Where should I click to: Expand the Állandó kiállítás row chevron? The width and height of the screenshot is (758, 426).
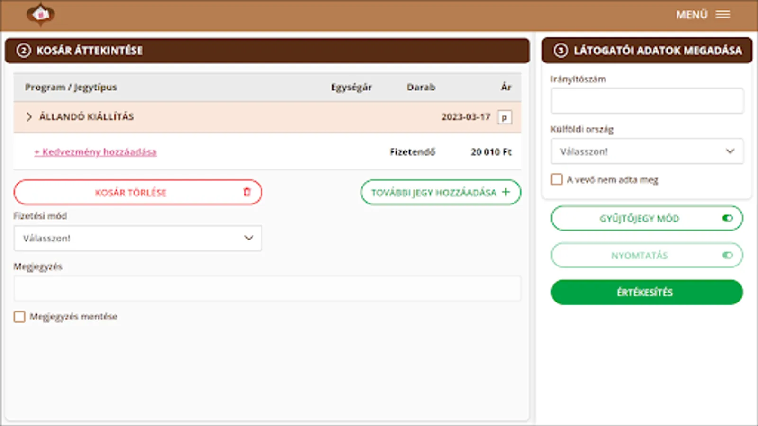29,117
